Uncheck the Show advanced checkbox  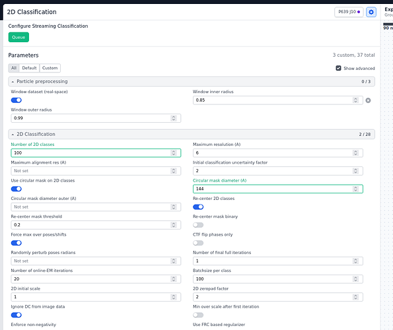tap(338, 68)
